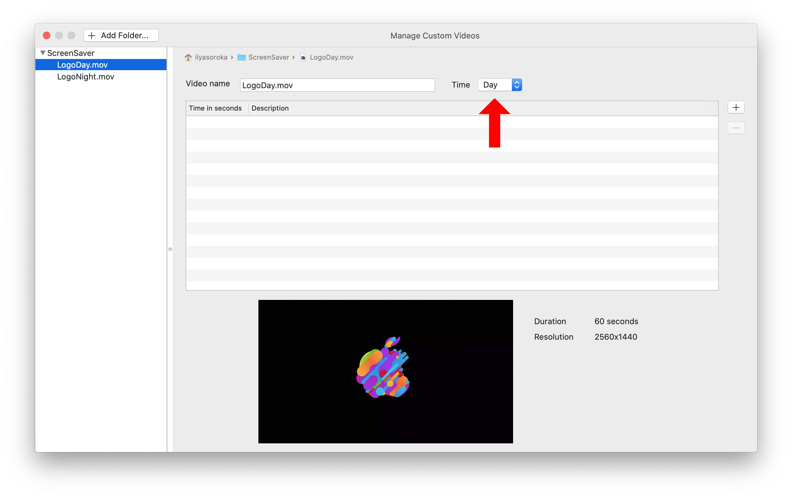
Task: Click the sidebar split divider handle
Action: pos(170,249)
